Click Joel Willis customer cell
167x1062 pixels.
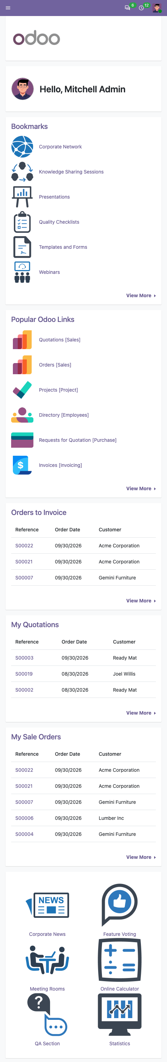coord(124,674)
